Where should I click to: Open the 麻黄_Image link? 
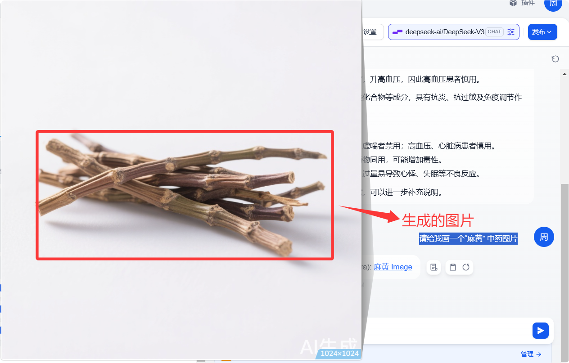click(x=393, y=267)
